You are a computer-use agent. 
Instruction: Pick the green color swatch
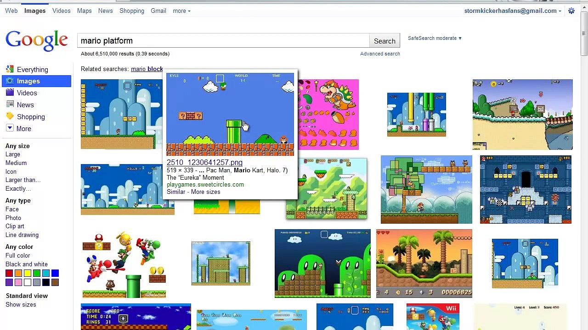[37, 273]
